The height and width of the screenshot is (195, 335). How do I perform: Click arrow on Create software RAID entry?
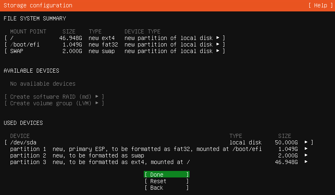[97, 96]
